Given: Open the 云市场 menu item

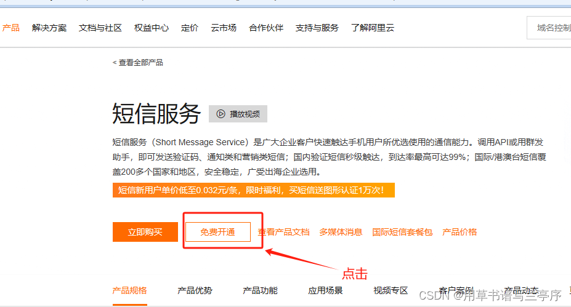Looking at the screenshot, I should point(224,28).
